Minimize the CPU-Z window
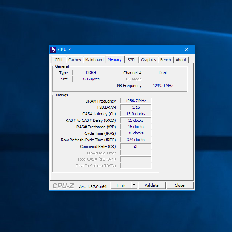 point(153,50)
